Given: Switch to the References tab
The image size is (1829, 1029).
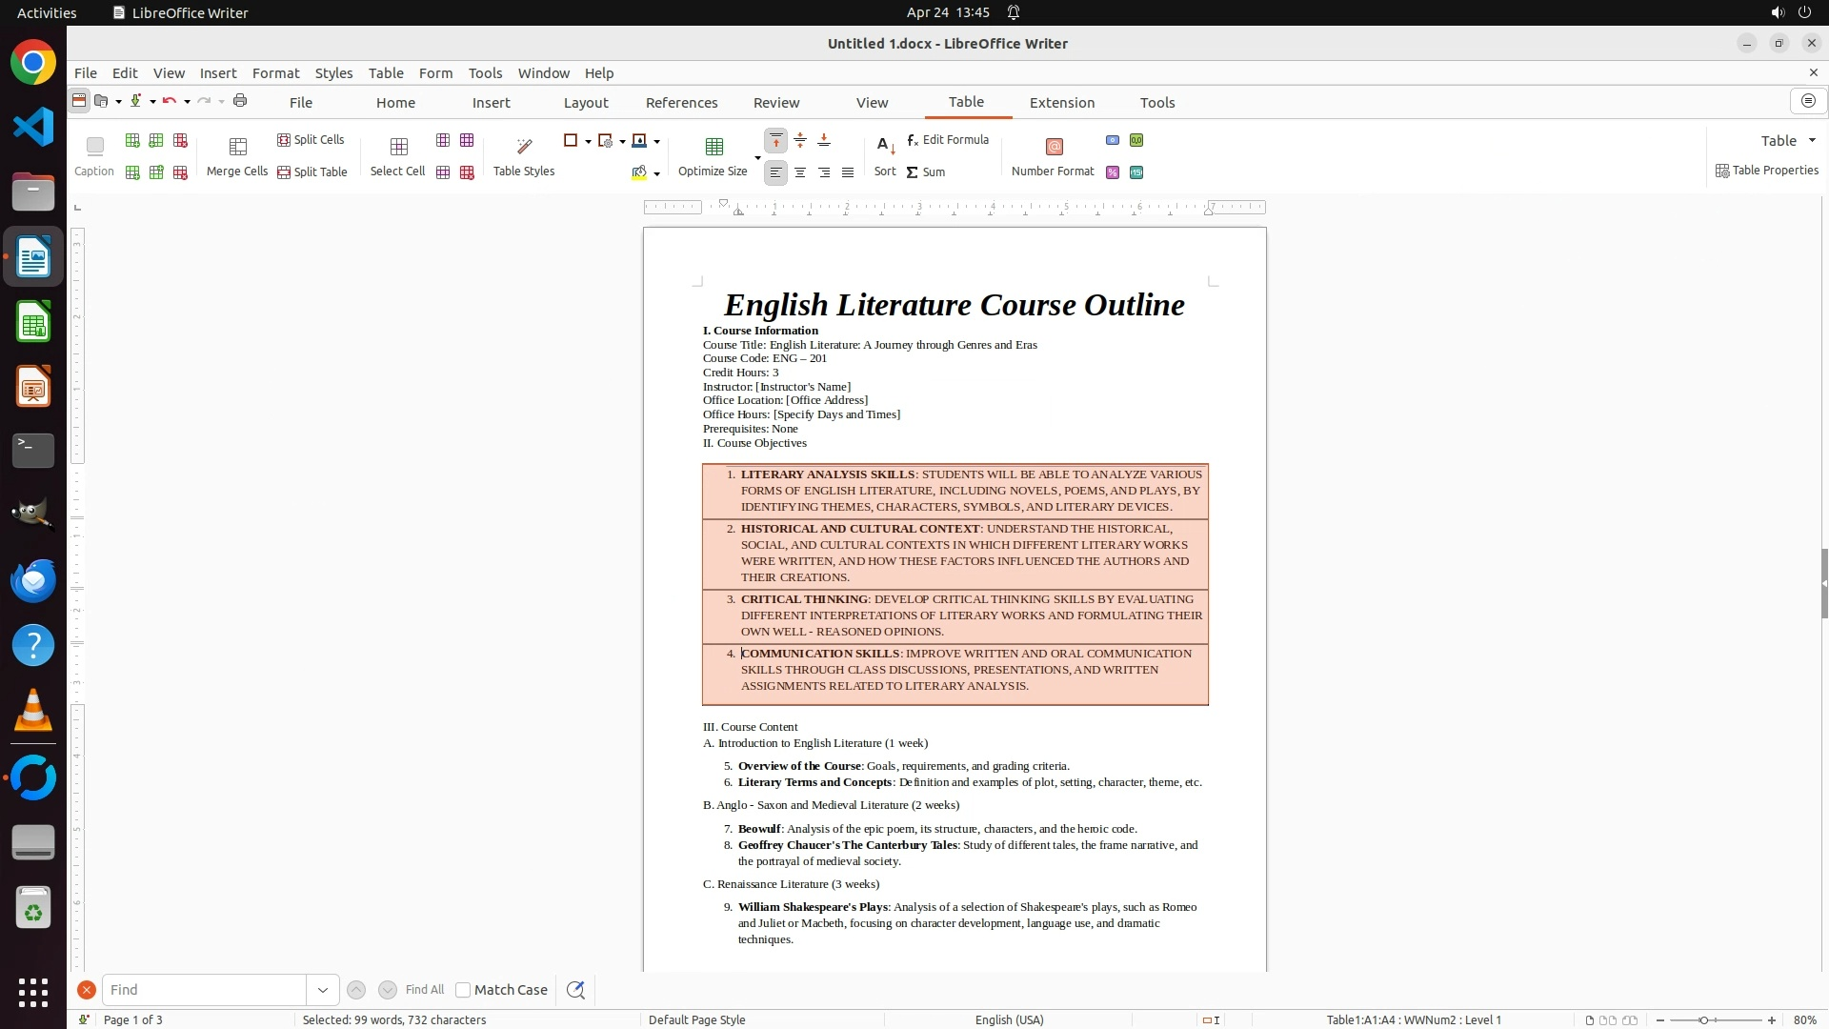Looking at the screenshot, I should [681, 103].
